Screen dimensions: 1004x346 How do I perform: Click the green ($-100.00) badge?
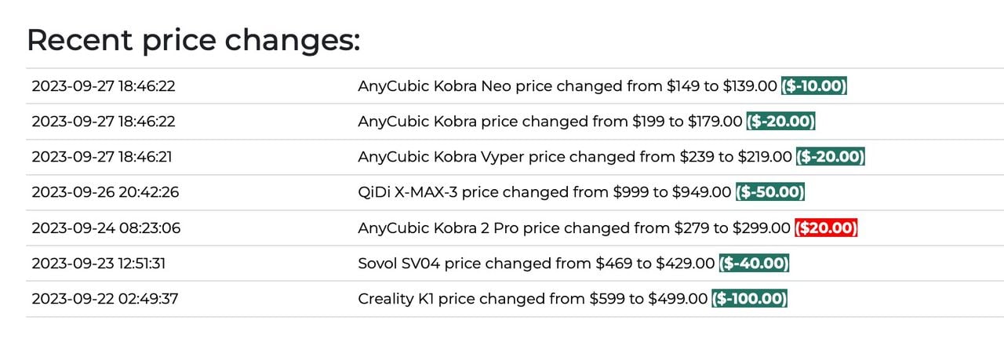pos(749,298)
